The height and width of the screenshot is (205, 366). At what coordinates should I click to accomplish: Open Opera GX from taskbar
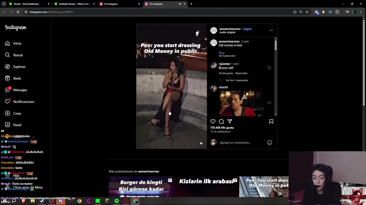point(126,201)
